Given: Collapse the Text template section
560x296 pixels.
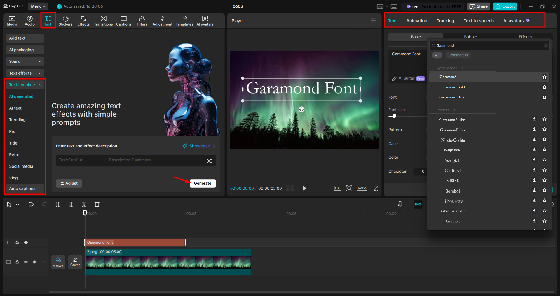Looking at the screenshot, I should (40, 84).
